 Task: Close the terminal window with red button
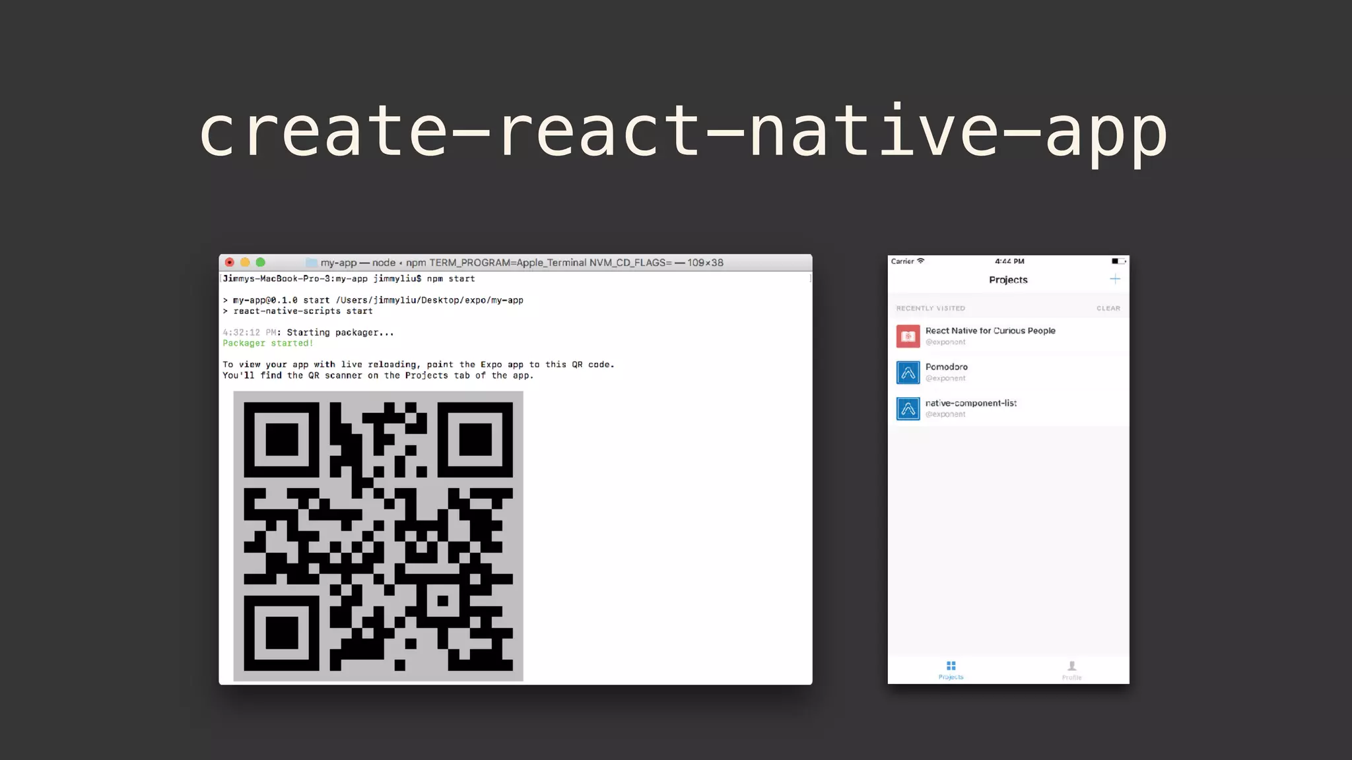coord(230,262)
